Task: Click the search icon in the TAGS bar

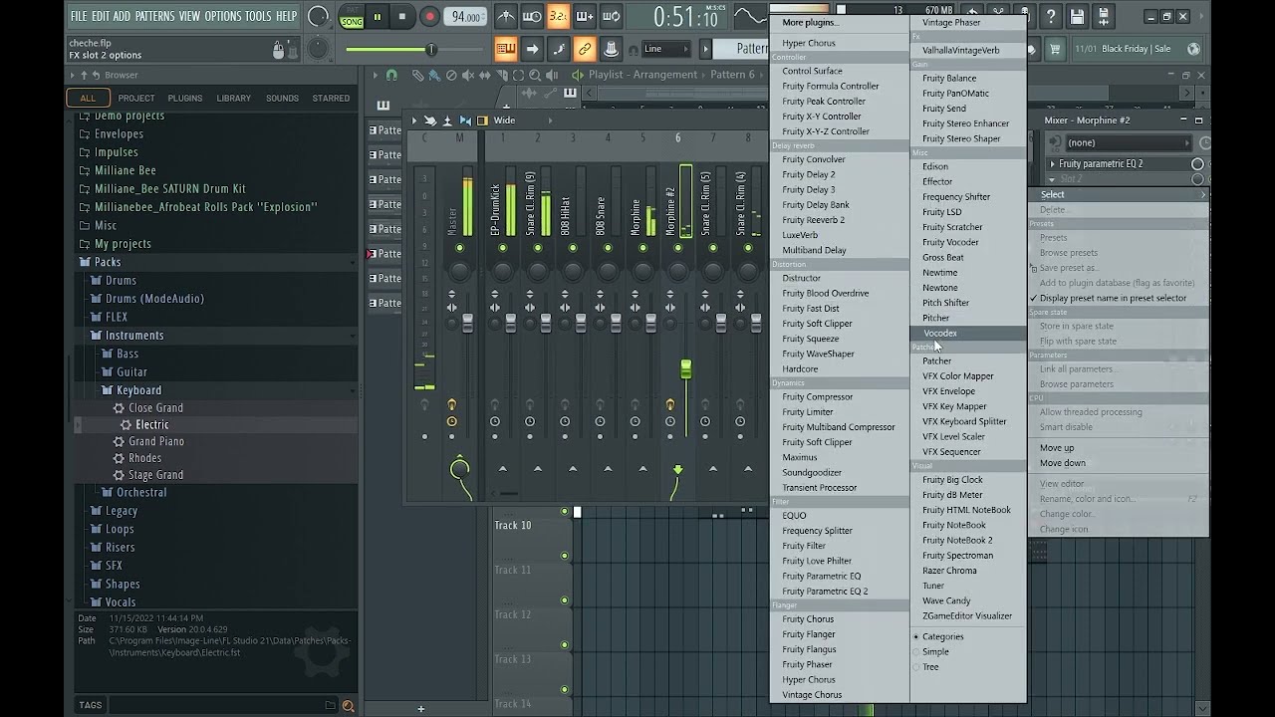Action: coord(348,705)
